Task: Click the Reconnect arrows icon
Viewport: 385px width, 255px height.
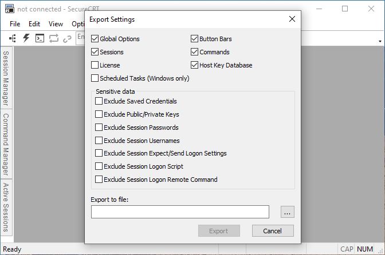Action: (53, 38)
